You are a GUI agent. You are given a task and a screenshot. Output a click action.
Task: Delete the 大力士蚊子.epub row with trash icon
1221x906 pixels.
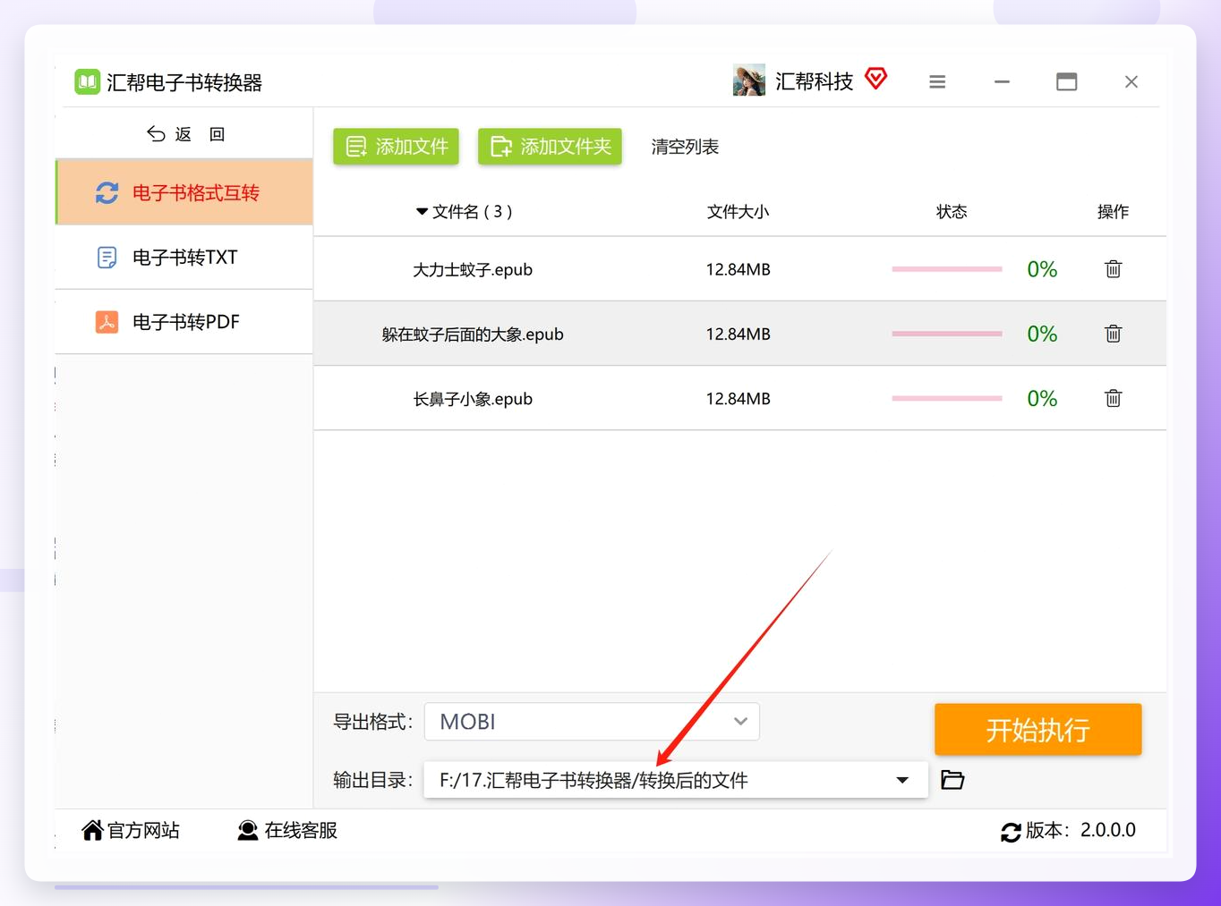tap(1113, 269)
